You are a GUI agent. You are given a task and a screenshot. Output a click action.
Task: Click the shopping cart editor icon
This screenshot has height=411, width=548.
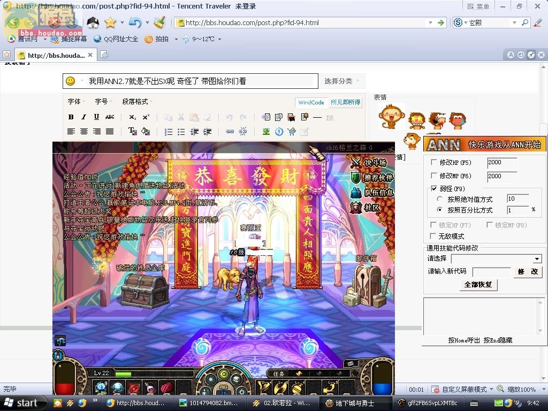pyautogui.click(x=292, y=132)
